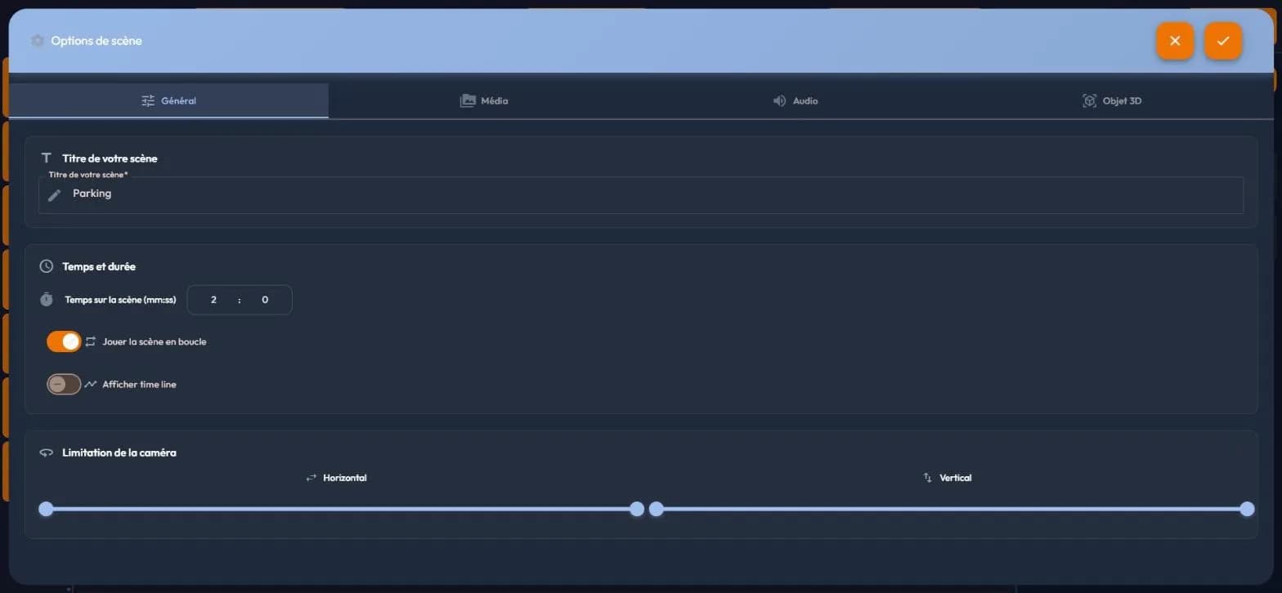Click the pencil icon in the title field

(54, 194)
